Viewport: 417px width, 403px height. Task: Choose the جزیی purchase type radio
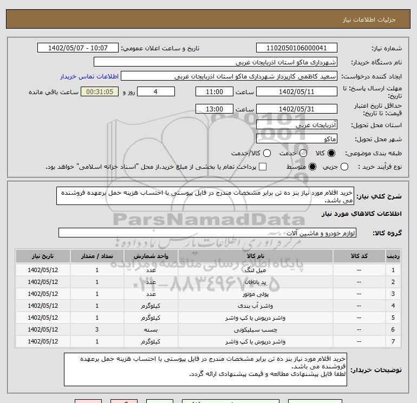pyautogui.click(x=344, y=167)
